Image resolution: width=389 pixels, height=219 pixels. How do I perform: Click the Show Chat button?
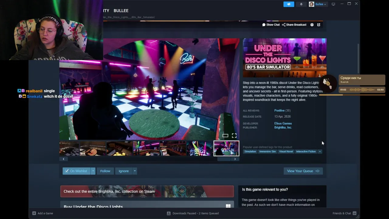pos(271,25)
